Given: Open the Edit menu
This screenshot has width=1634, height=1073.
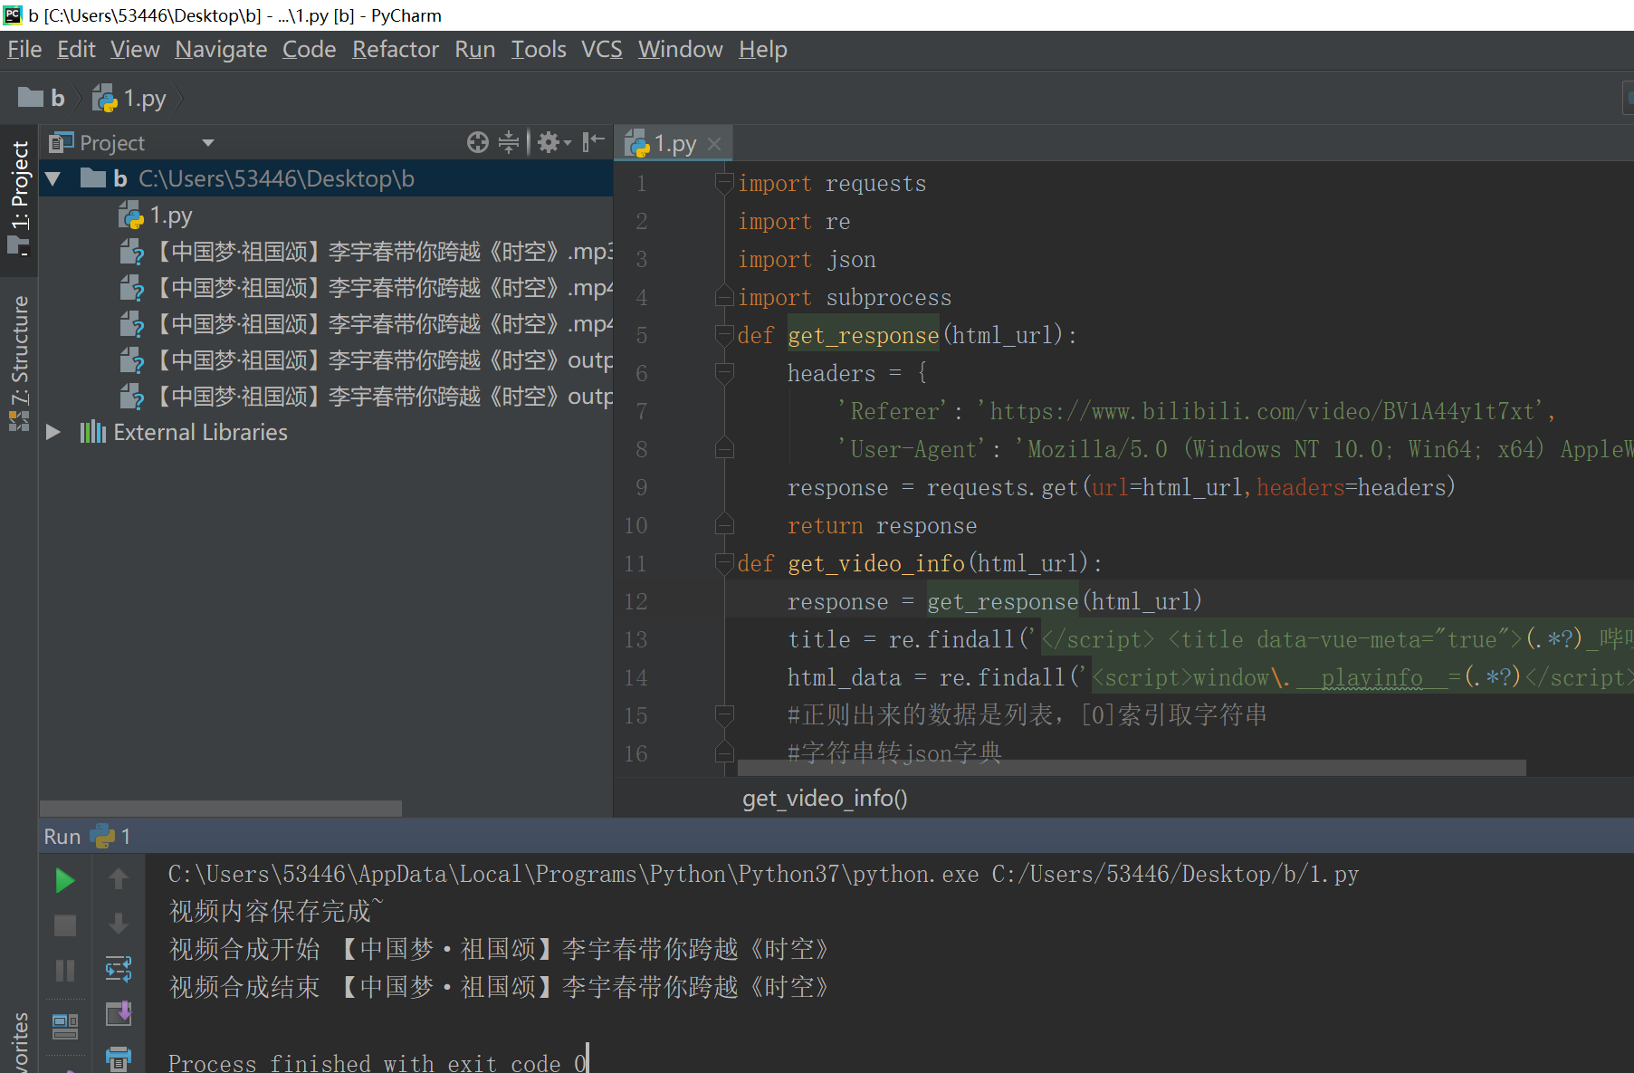Looking at the screenshot, I should click(x=76, y=50).
